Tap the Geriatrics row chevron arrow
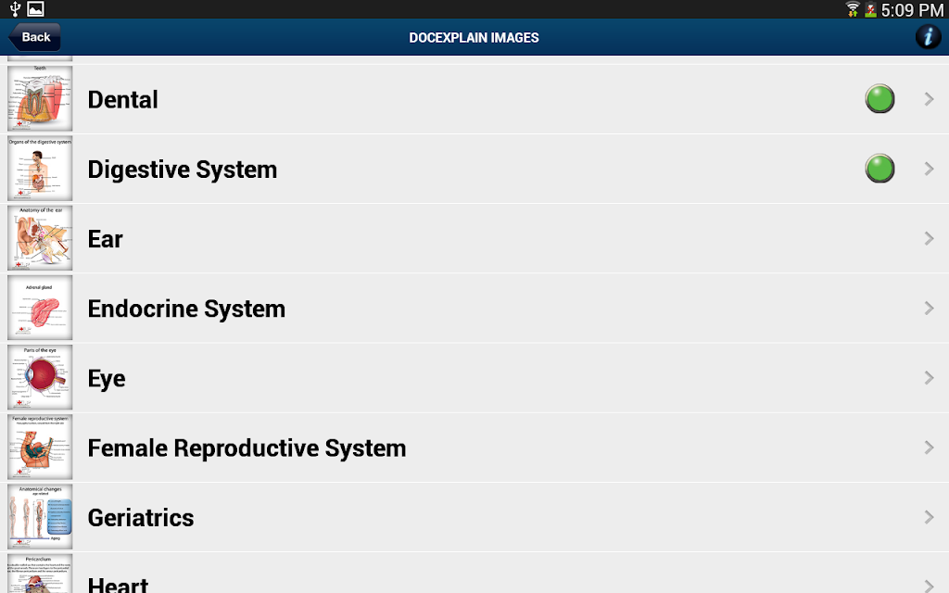 click(929, 517)
